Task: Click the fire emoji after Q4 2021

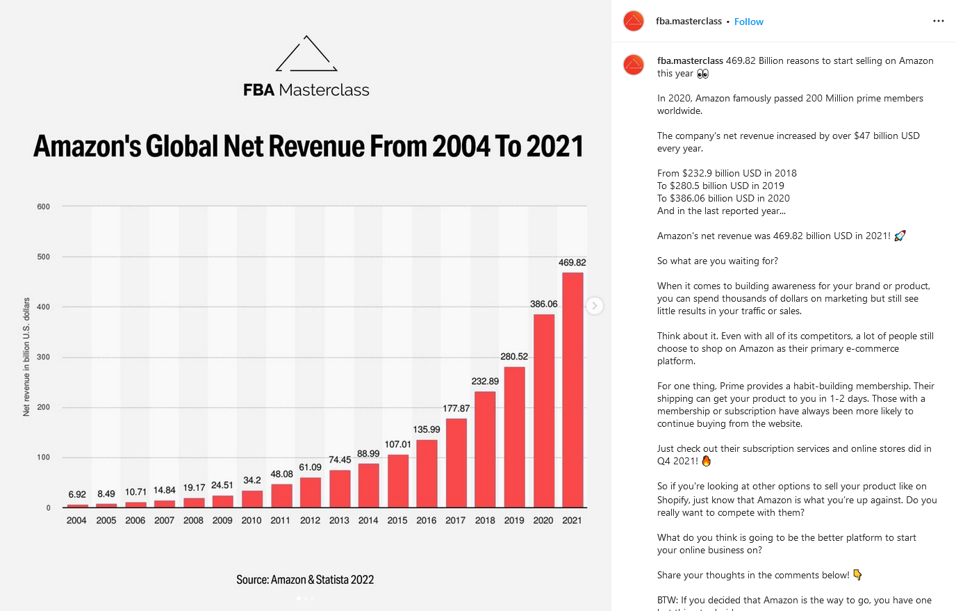Action: pos(707,461)
